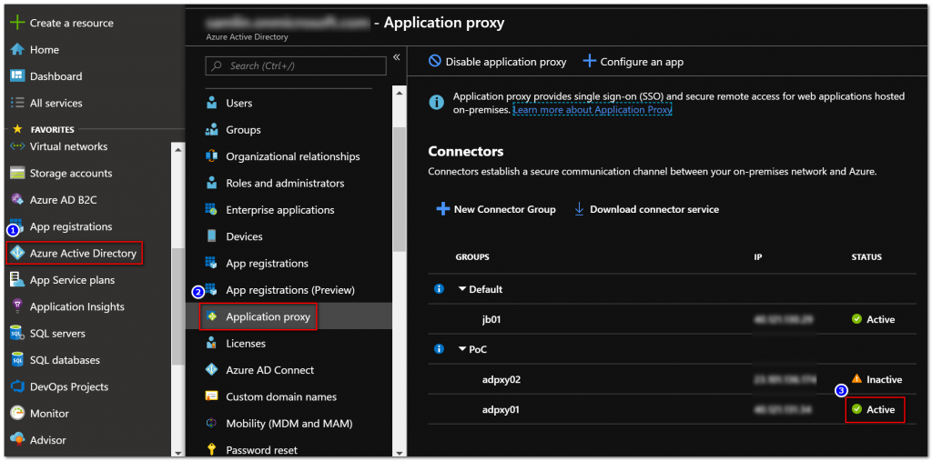The image size is (932, 461).
Task: Click the Organizational relationships icon
Action: [211, 156]
